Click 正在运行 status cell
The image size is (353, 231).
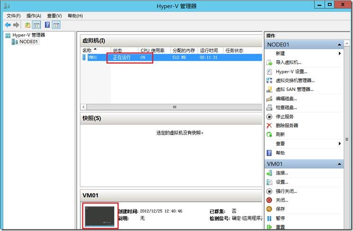point(122,57)
